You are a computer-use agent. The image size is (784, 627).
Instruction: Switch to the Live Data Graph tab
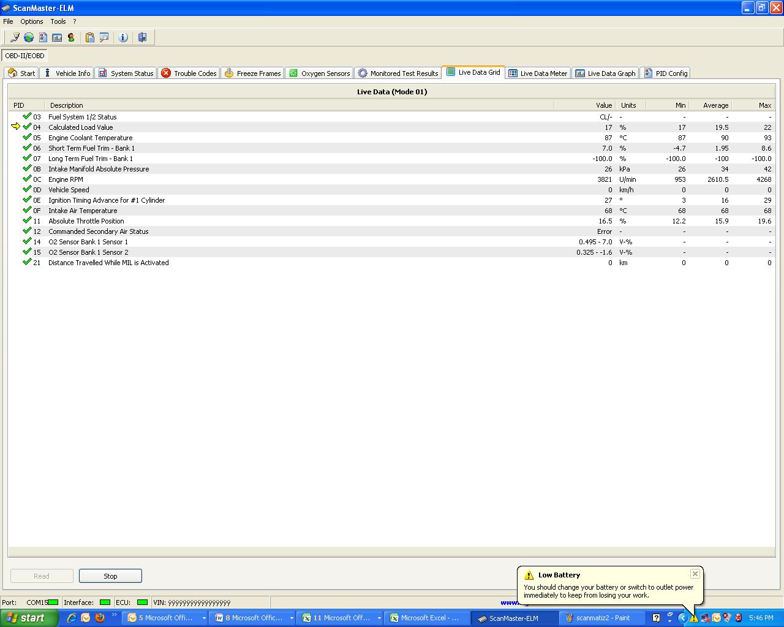click(605, 73)
